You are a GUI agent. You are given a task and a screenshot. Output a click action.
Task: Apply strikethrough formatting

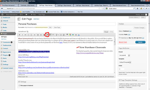[x=25, y=35]
